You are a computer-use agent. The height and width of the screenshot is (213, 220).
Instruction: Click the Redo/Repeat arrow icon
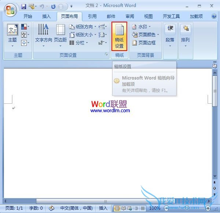(53, 7)
